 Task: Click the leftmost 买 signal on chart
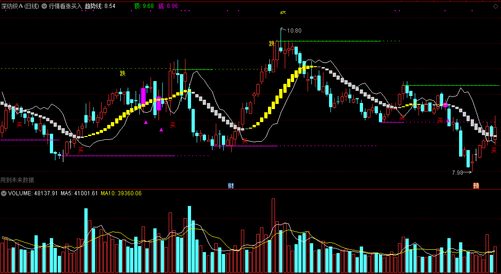pyautogui.click(x=20, y=125)
